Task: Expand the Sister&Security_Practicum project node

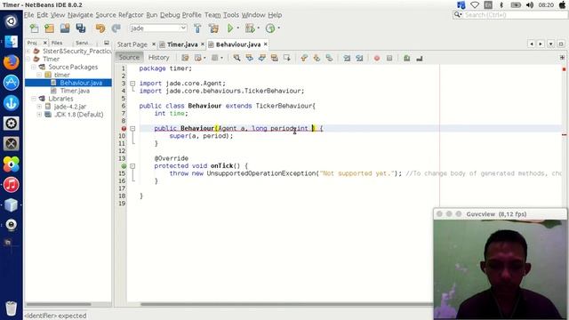Action: click(x=28, y=51)
